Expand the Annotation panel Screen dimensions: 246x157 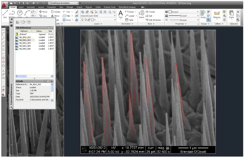tap(127, 24)
